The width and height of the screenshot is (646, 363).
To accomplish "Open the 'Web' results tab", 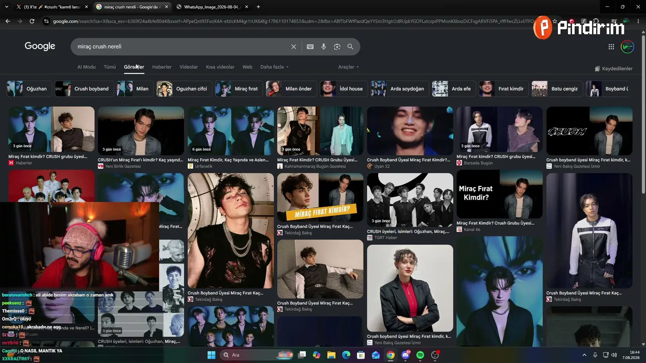I will (x=247, y=67).
